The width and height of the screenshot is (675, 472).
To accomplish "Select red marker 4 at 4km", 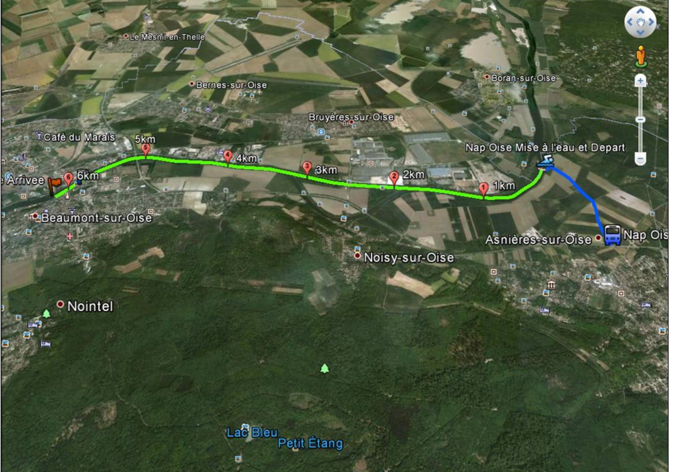I will point(228,157).
